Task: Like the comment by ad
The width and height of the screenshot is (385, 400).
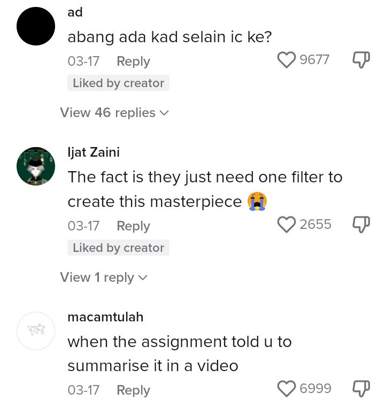Action: point(287,60)
